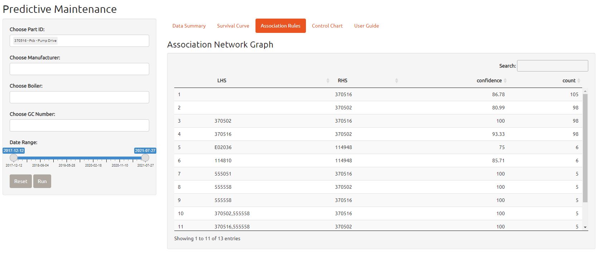Click slider tick label '2020-02-18'
This screenshot has width=604, height=257.
click(93, 165)
